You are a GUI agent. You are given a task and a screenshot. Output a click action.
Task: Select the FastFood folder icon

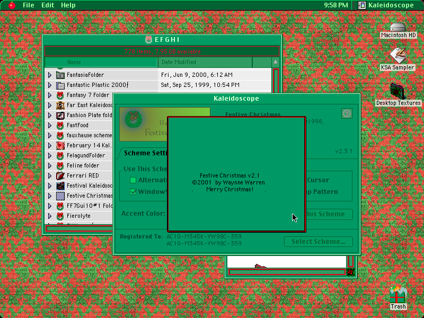click(x=60, y=126)
